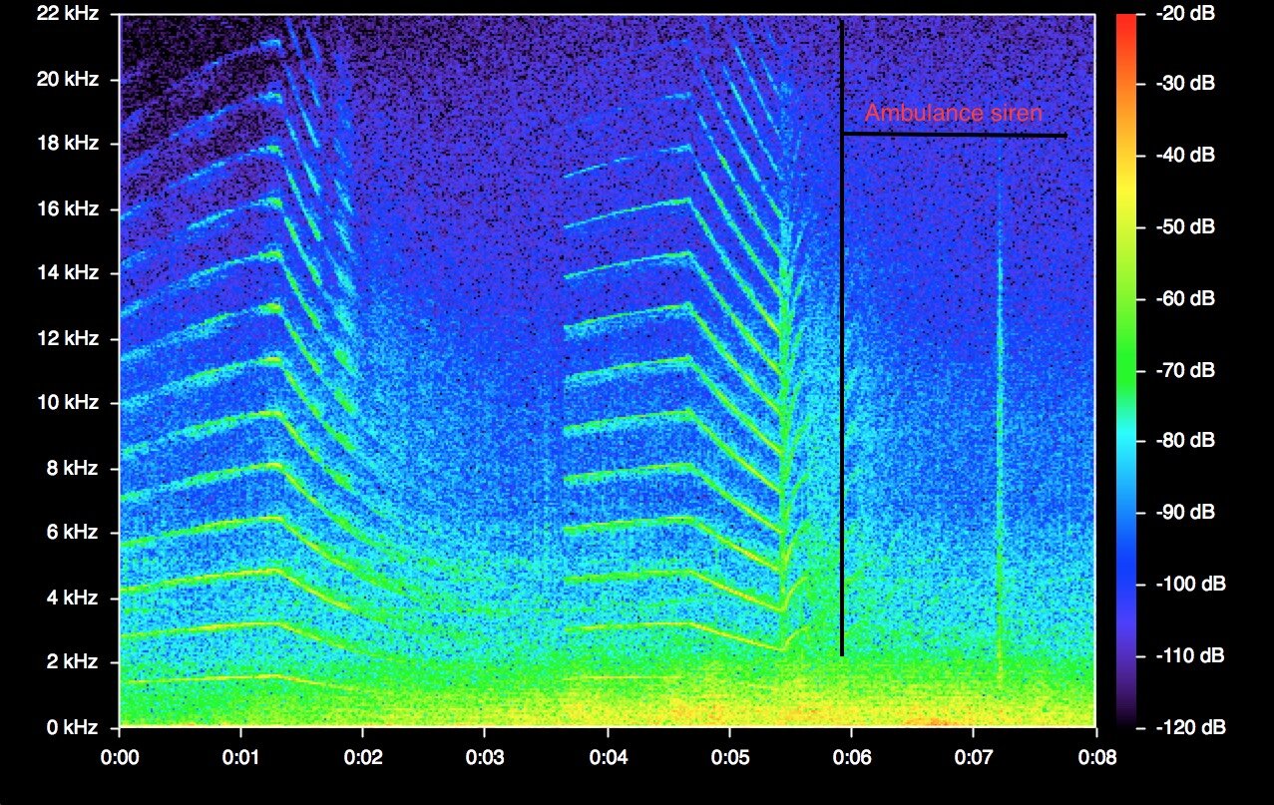Image resolution: width=1274 pixels, height=805 pixels.
Task: Click the -80 dB legend label
Action: 1184,440
